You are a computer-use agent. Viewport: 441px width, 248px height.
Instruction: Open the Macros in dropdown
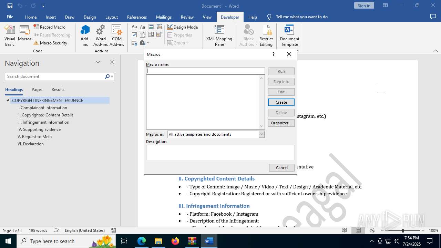261,134
